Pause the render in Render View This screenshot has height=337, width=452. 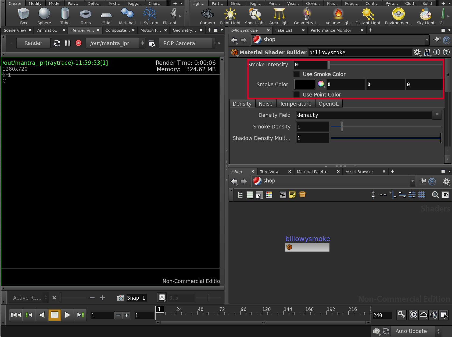67,43
